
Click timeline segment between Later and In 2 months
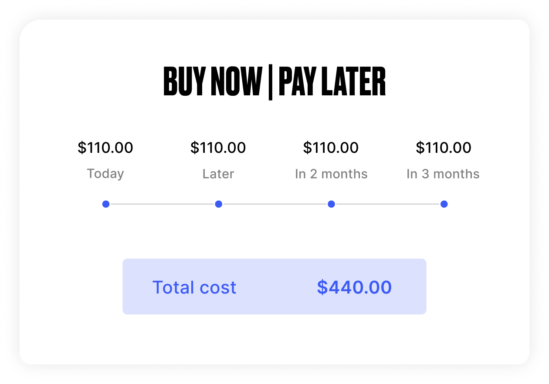[275, 204]
